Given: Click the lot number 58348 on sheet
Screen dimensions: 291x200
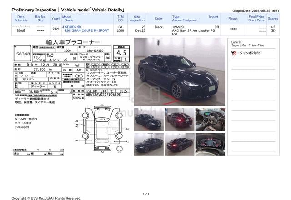Looking at the screenshot, I should click(23, 54).
